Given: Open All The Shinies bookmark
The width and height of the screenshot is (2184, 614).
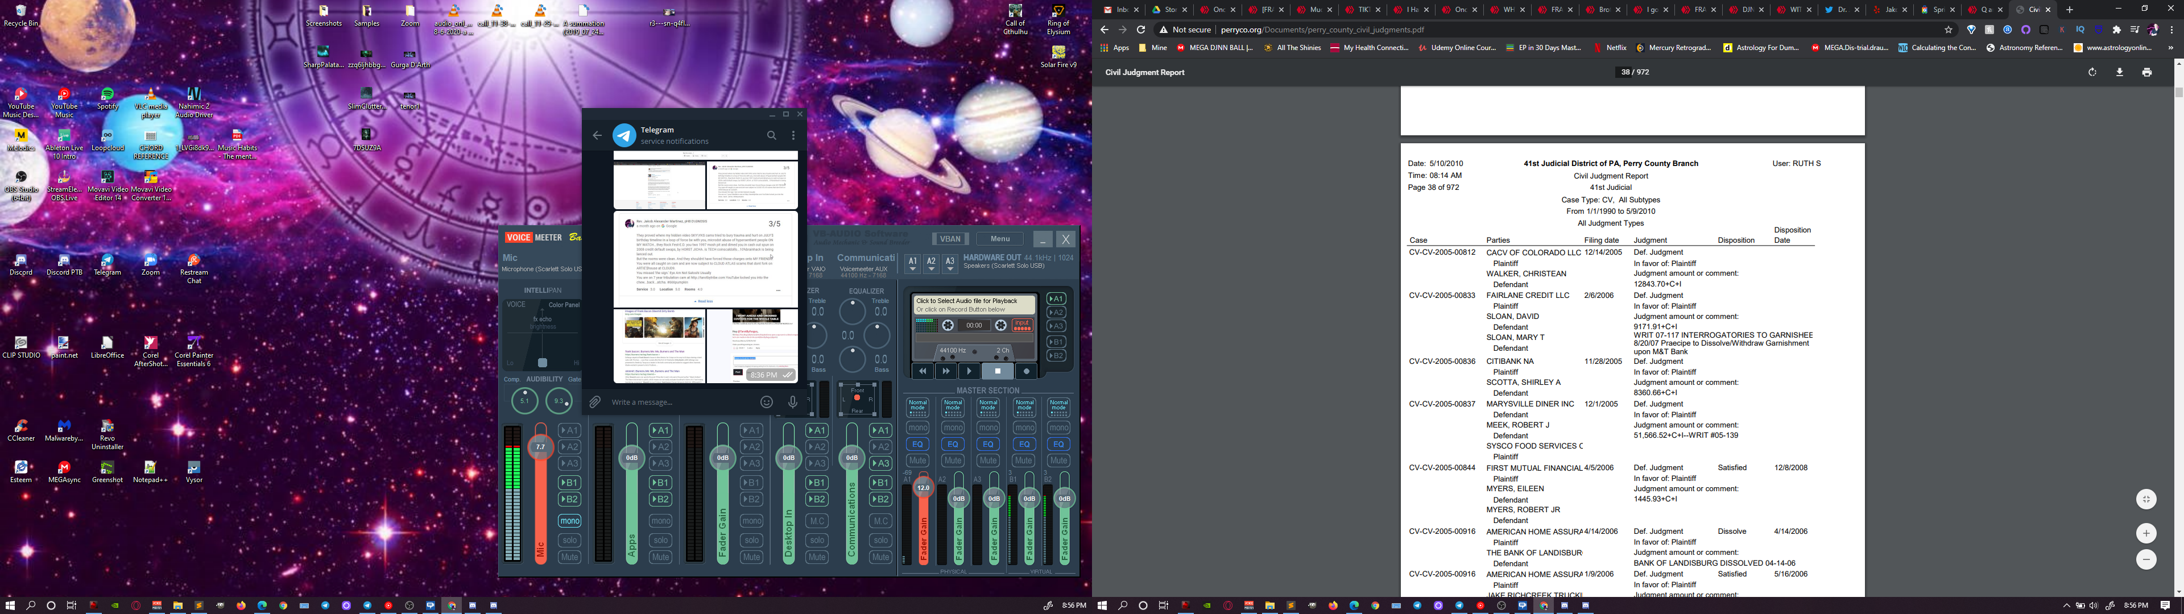Looking at the screenshot, I should 1292,48.
